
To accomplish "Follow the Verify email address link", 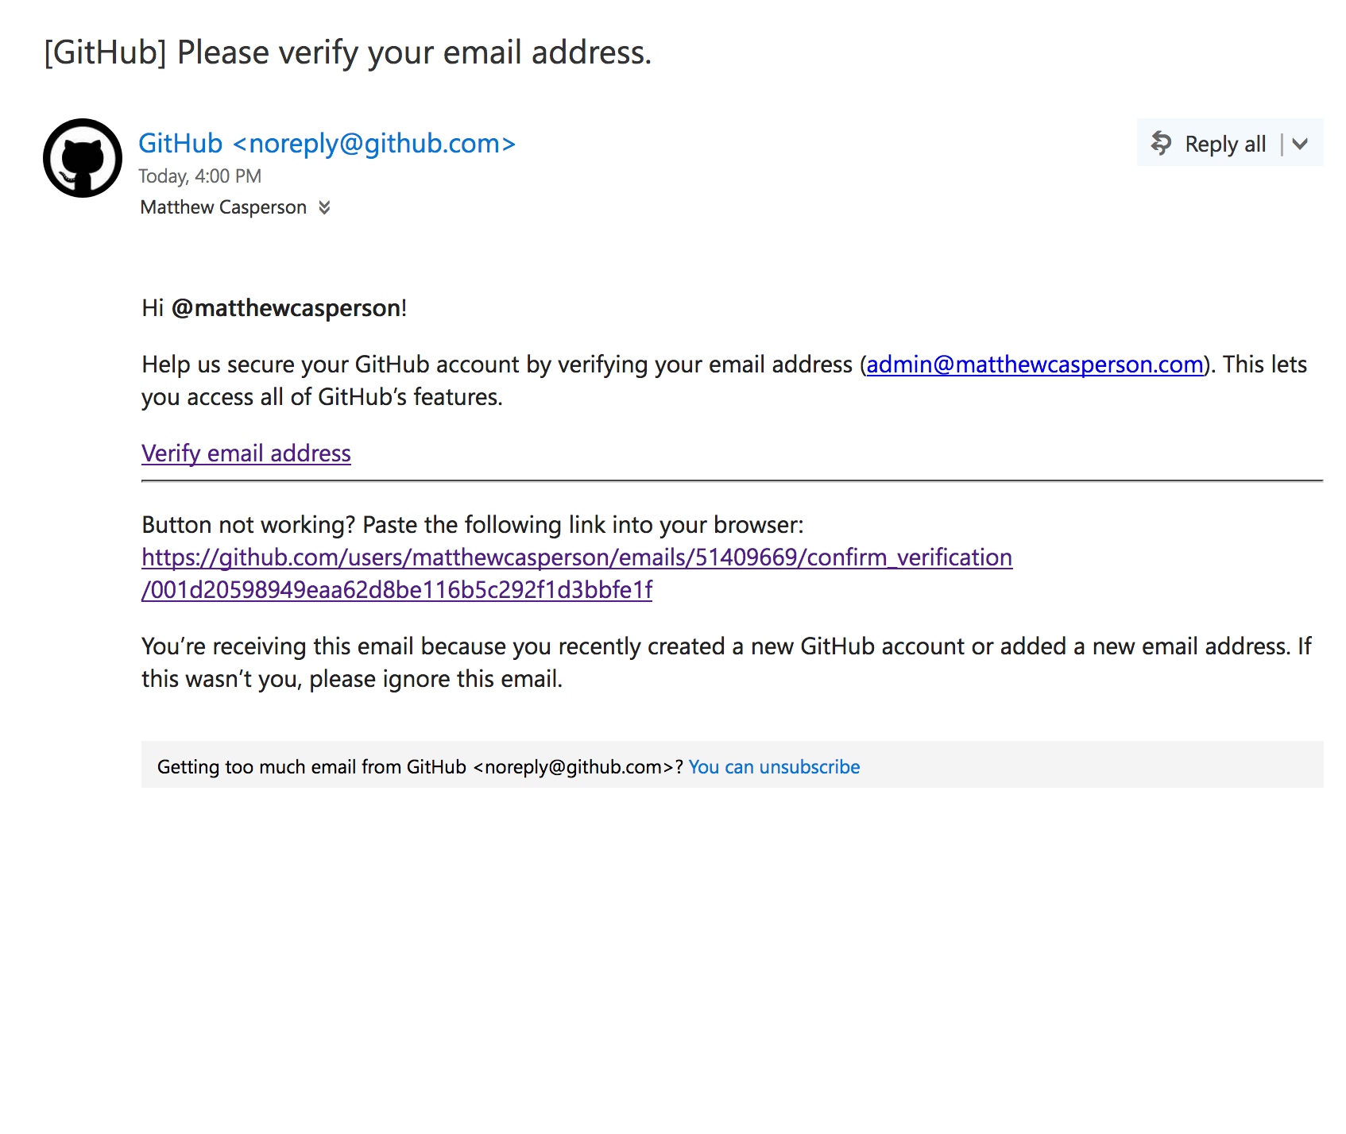I will coord(246,453).
